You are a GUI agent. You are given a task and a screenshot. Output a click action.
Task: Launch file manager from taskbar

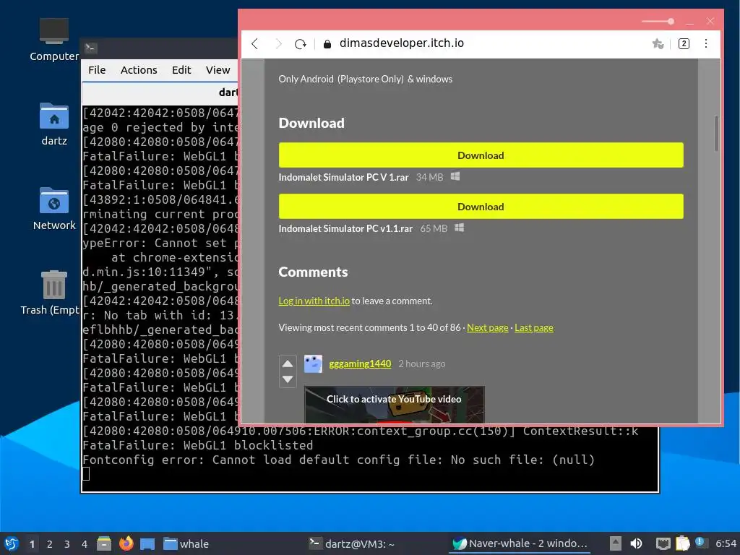coord(104,543)
